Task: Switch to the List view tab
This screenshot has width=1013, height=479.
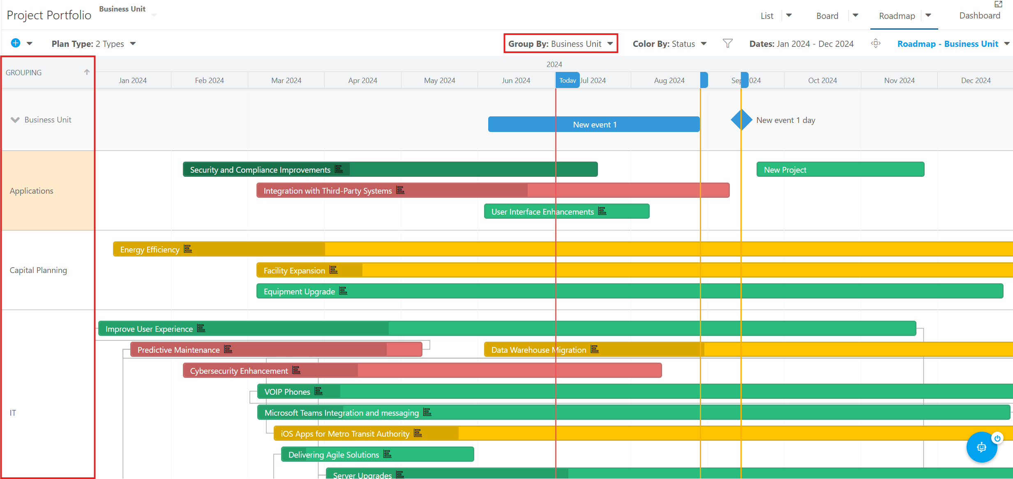Action: pos(767,16)
